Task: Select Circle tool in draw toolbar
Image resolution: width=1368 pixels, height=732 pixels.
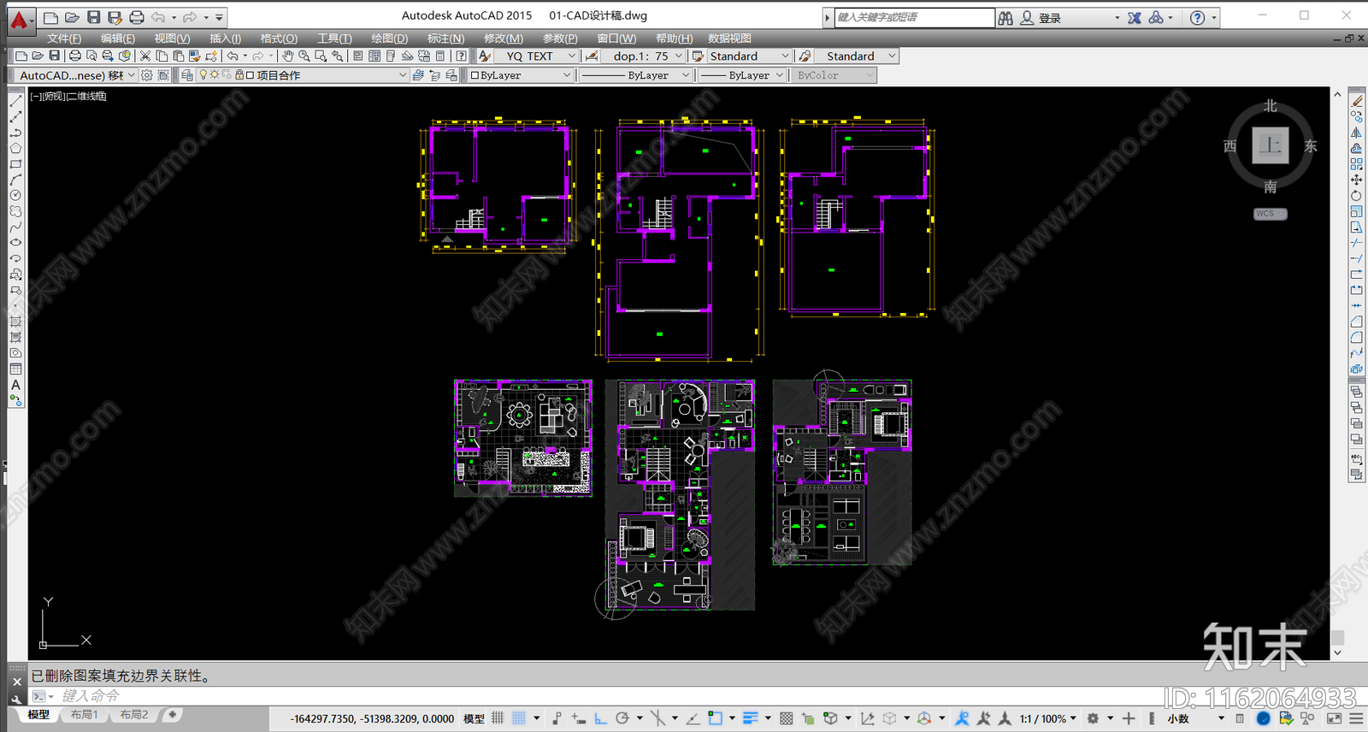Action: coord(15,195)
